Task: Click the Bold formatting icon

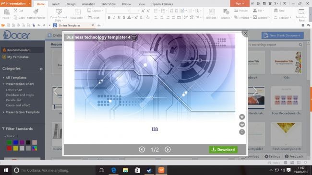Action: (x=109, y=18)
